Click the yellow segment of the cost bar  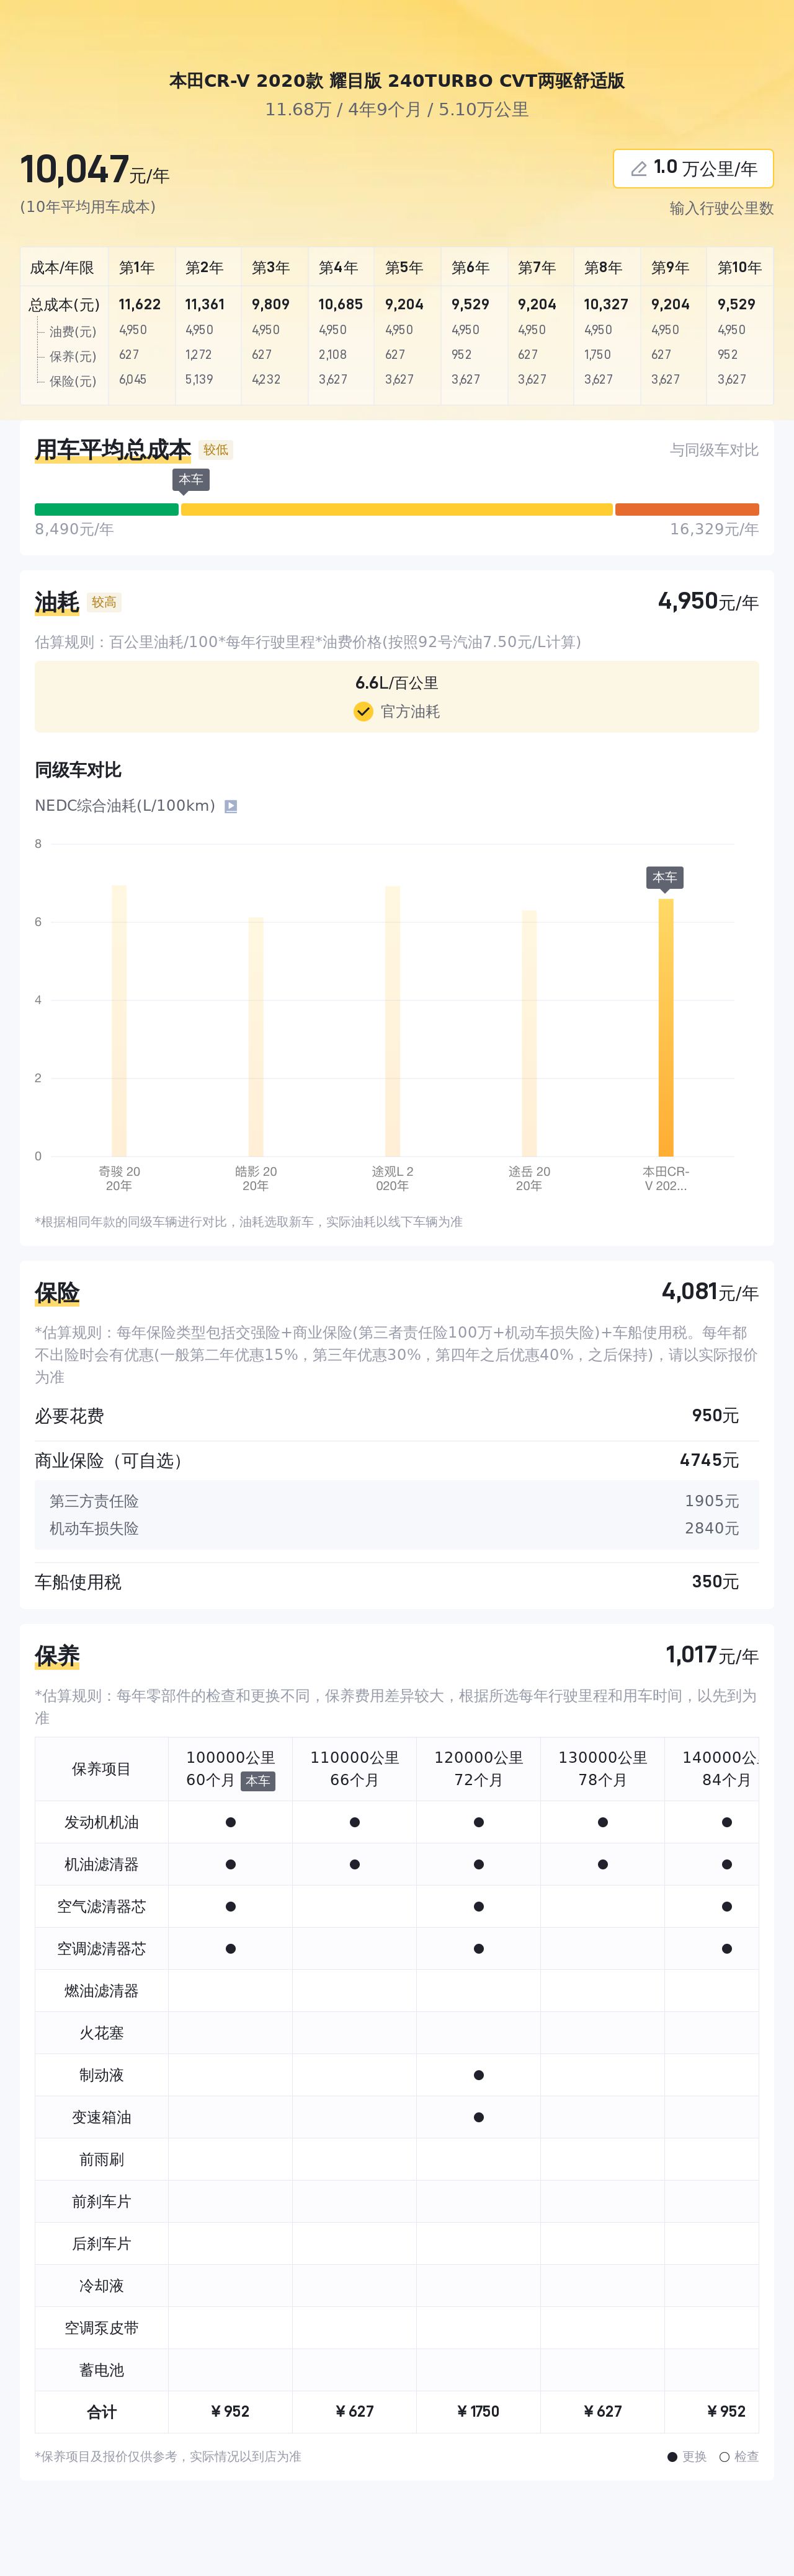(x=396, y=509)
